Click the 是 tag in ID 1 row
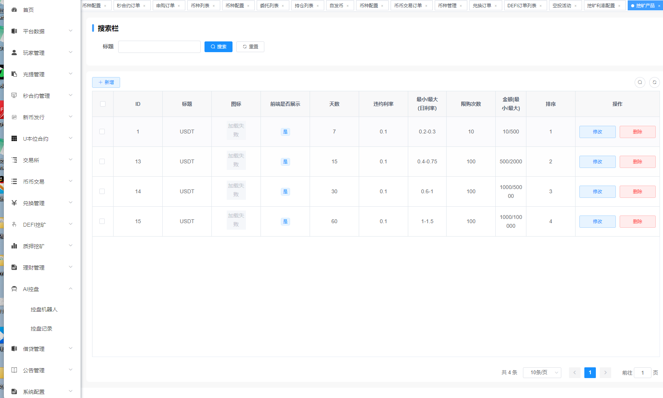 285,132
